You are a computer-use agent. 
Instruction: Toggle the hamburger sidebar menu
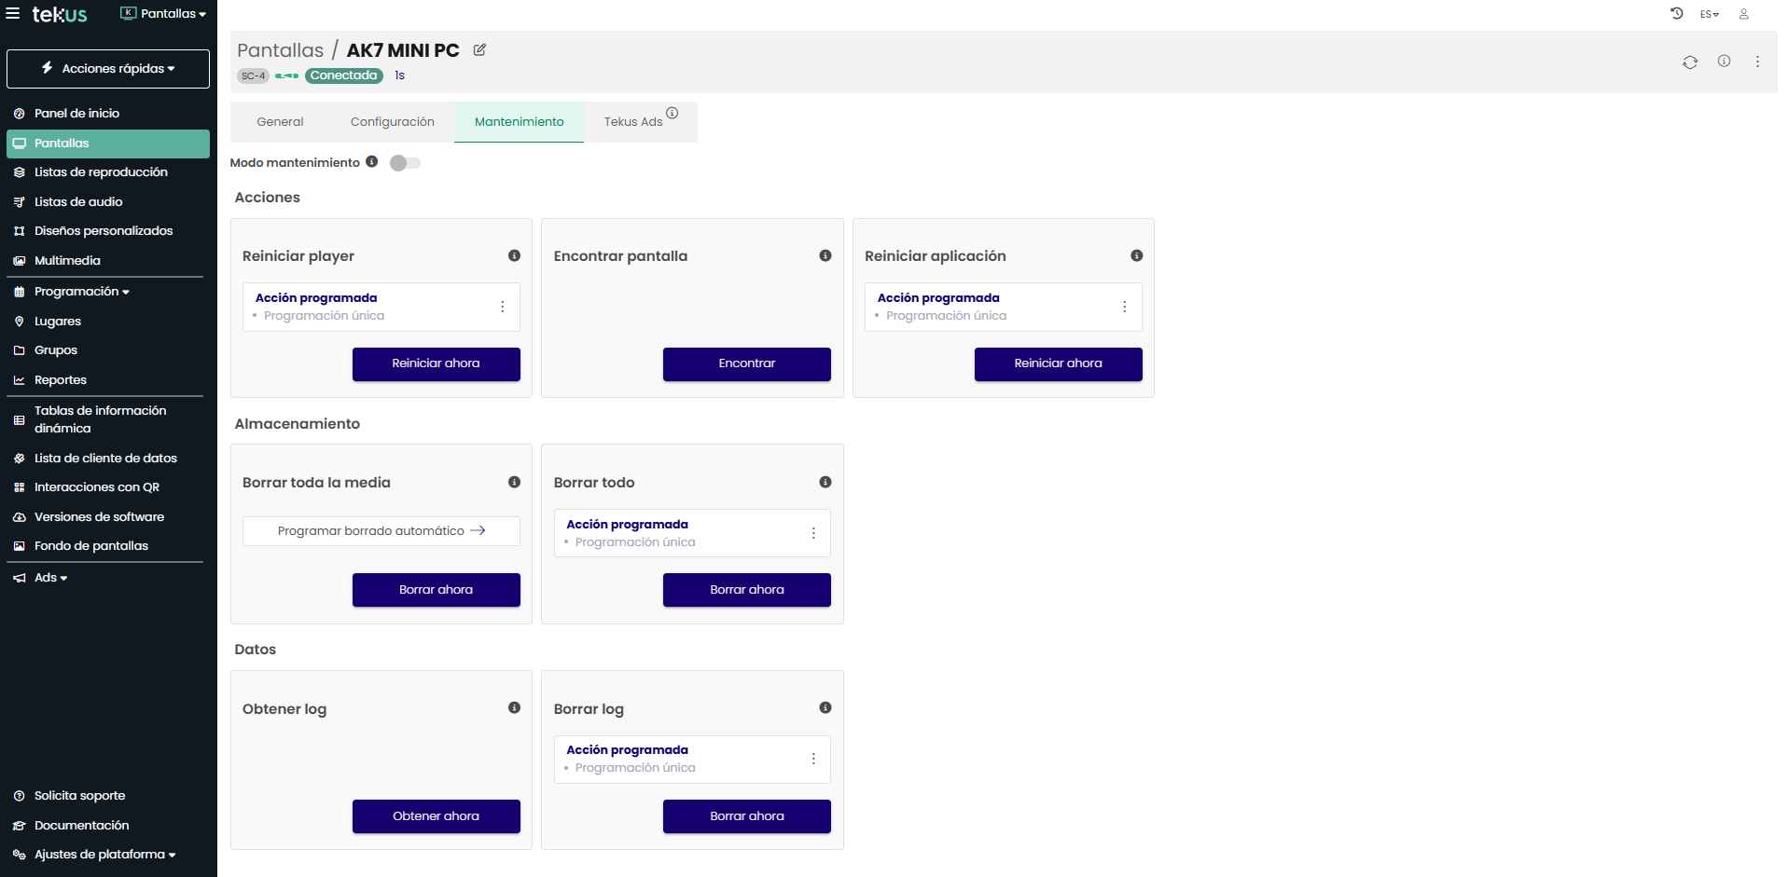[13, 14]
